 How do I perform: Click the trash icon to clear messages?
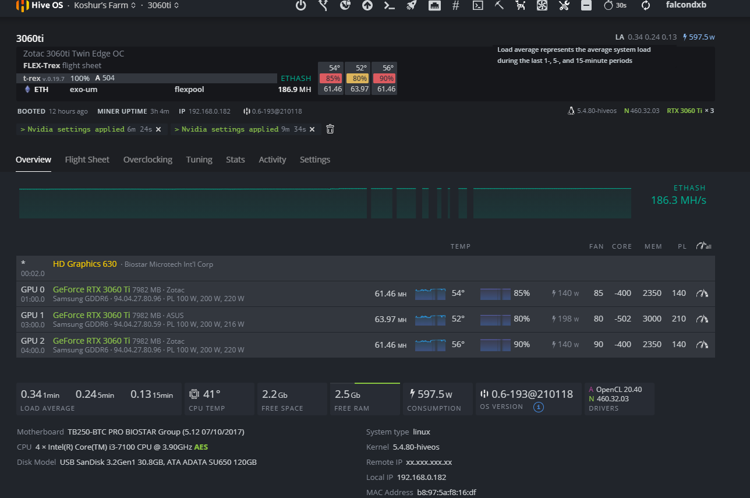click(x=330, y=129)
